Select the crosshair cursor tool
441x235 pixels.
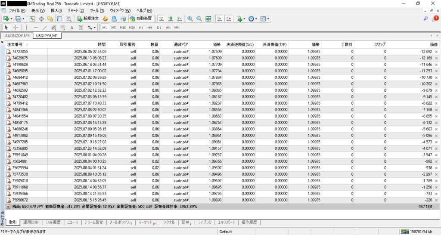(x=16, y=28)
